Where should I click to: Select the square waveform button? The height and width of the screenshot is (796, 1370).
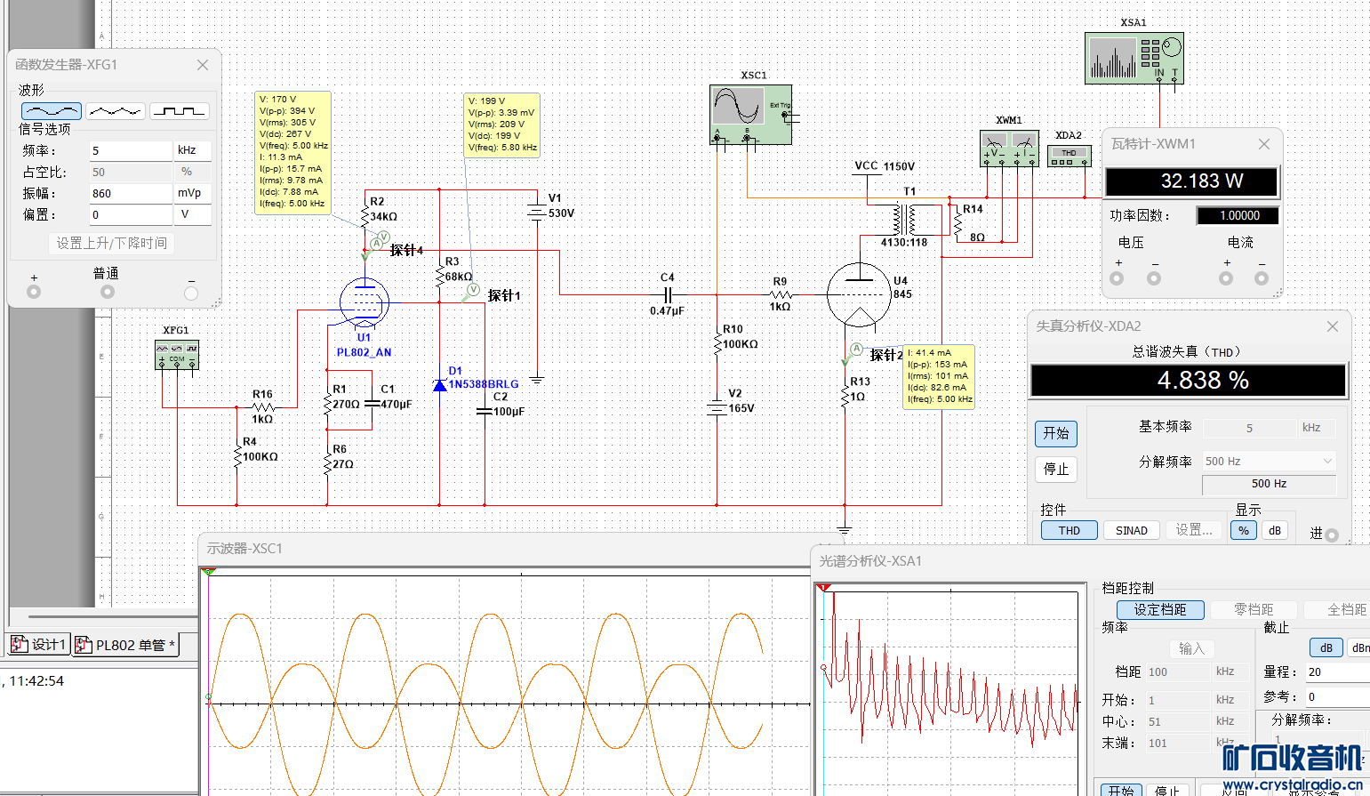(180, 111)
